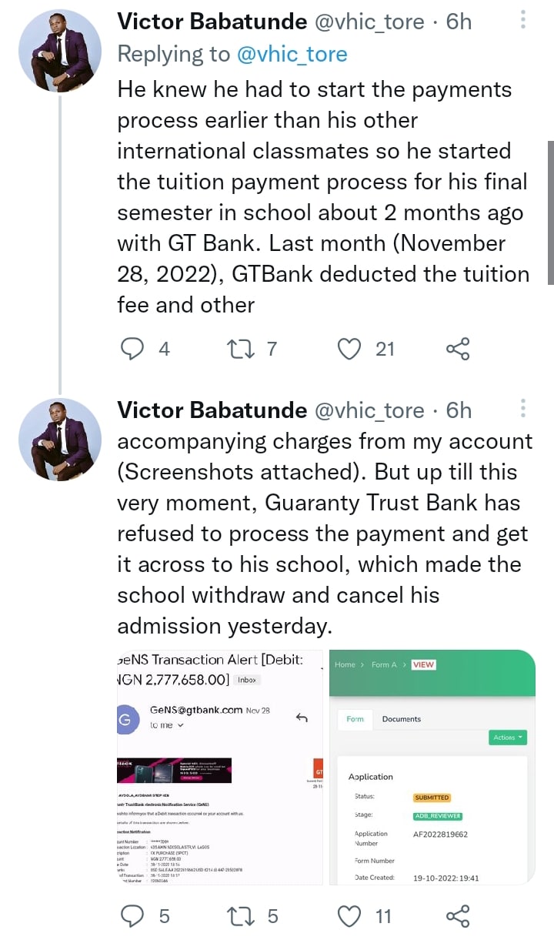
Task: Click Victor Babatunde name on second tweet
Action: (212, 410)
